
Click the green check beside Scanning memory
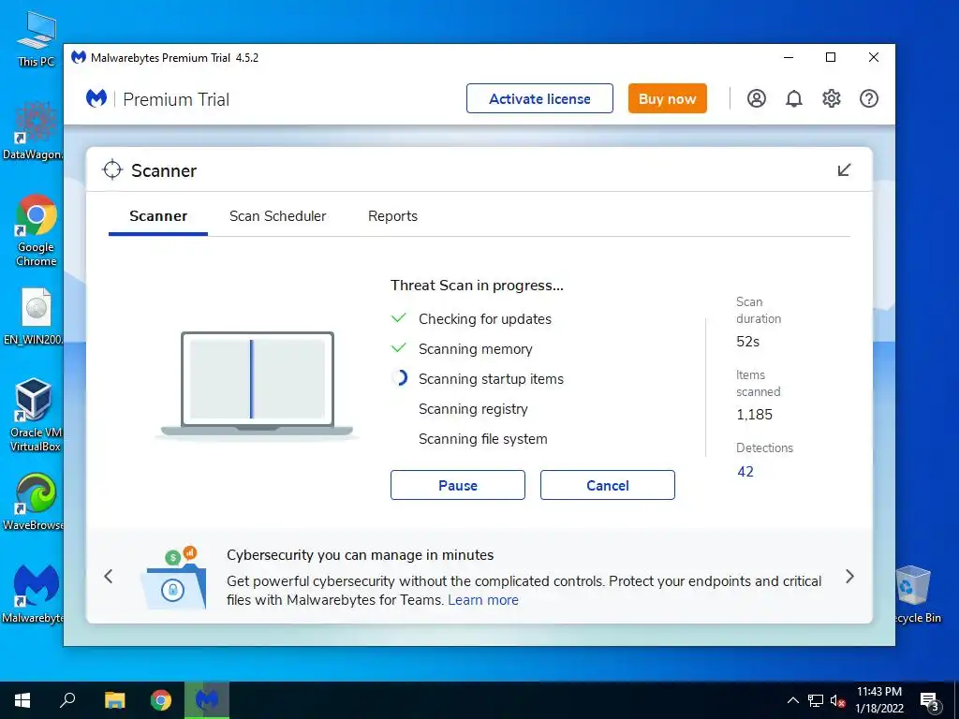399,348
